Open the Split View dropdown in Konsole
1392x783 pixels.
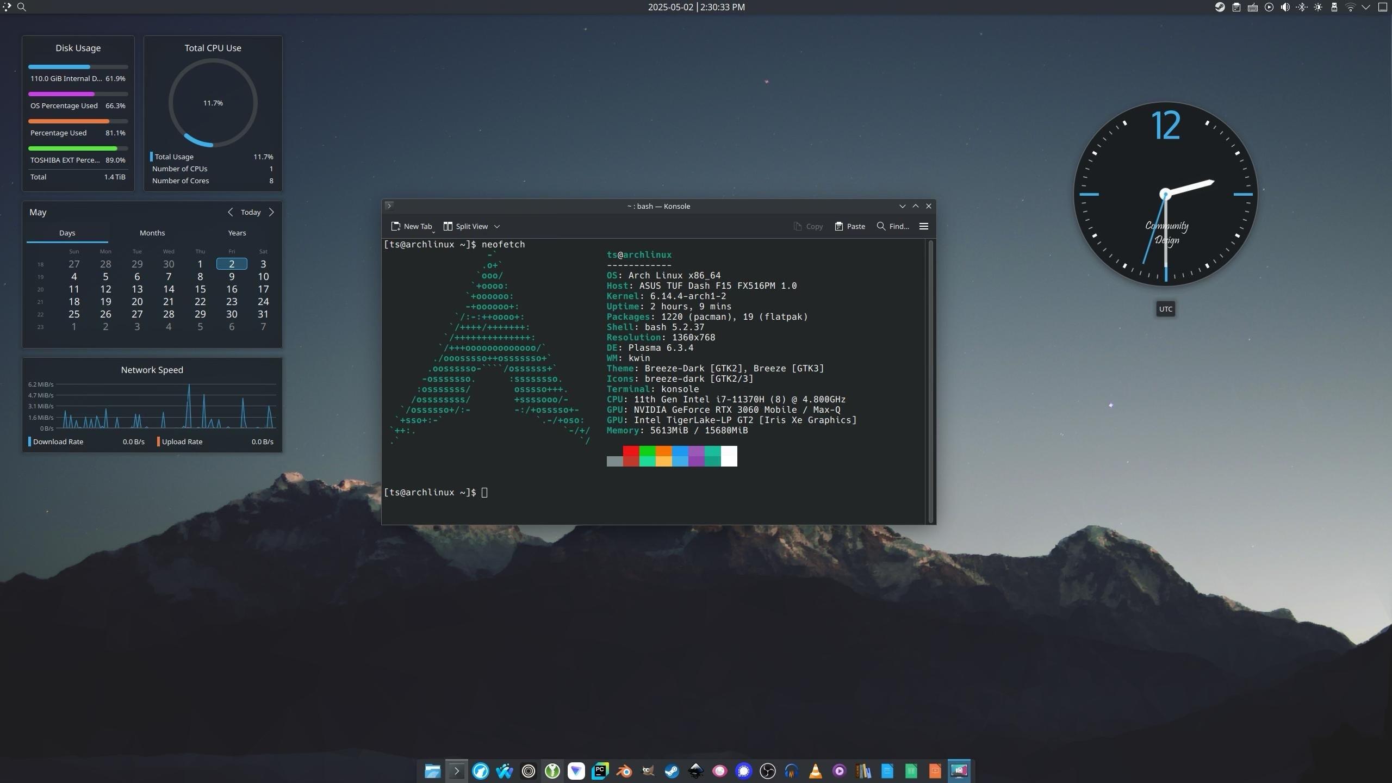(497, 226)
